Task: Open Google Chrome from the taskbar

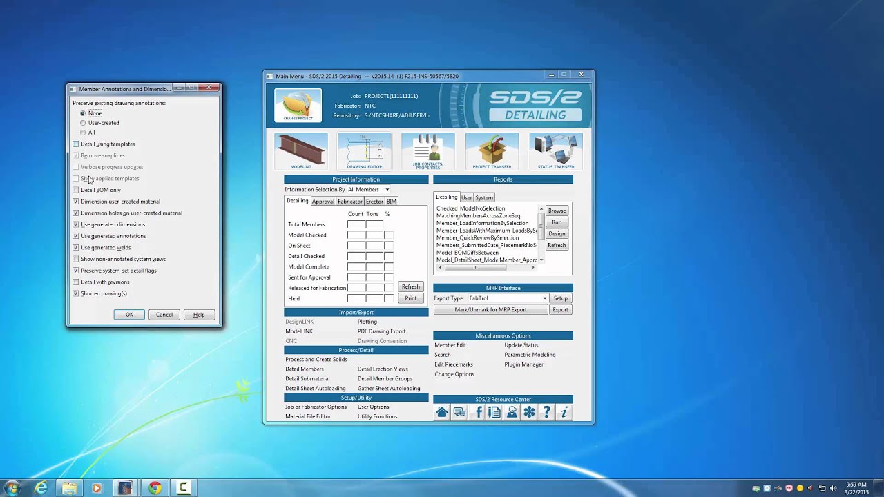Action: 155,488
